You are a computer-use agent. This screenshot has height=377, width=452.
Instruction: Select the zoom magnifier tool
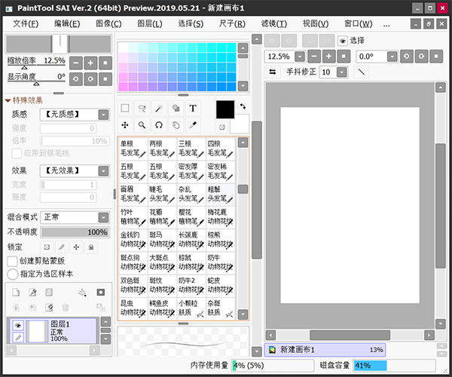pyautogui.click(x=142, y=124)
